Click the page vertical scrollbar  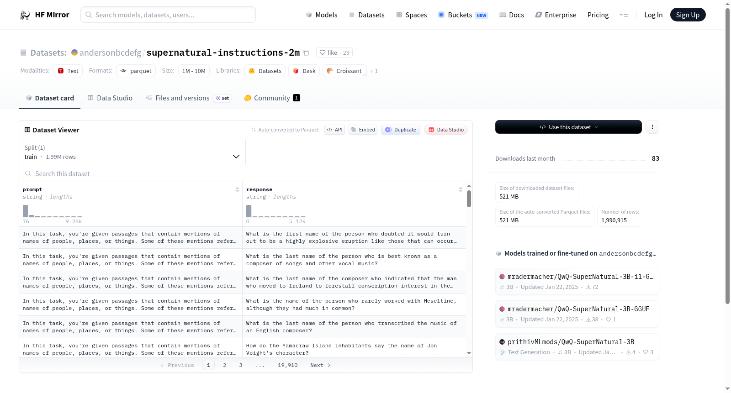[727, 155]
